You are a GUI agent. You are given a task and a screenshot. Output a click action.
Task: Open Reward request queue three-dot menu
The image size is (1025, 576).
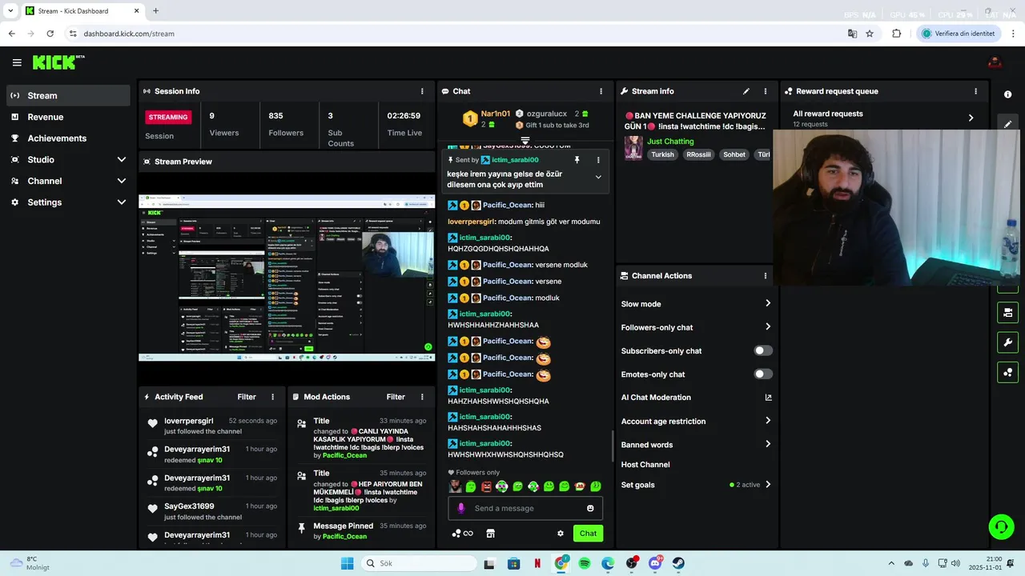pyautogui.click(x=975, y=91)
